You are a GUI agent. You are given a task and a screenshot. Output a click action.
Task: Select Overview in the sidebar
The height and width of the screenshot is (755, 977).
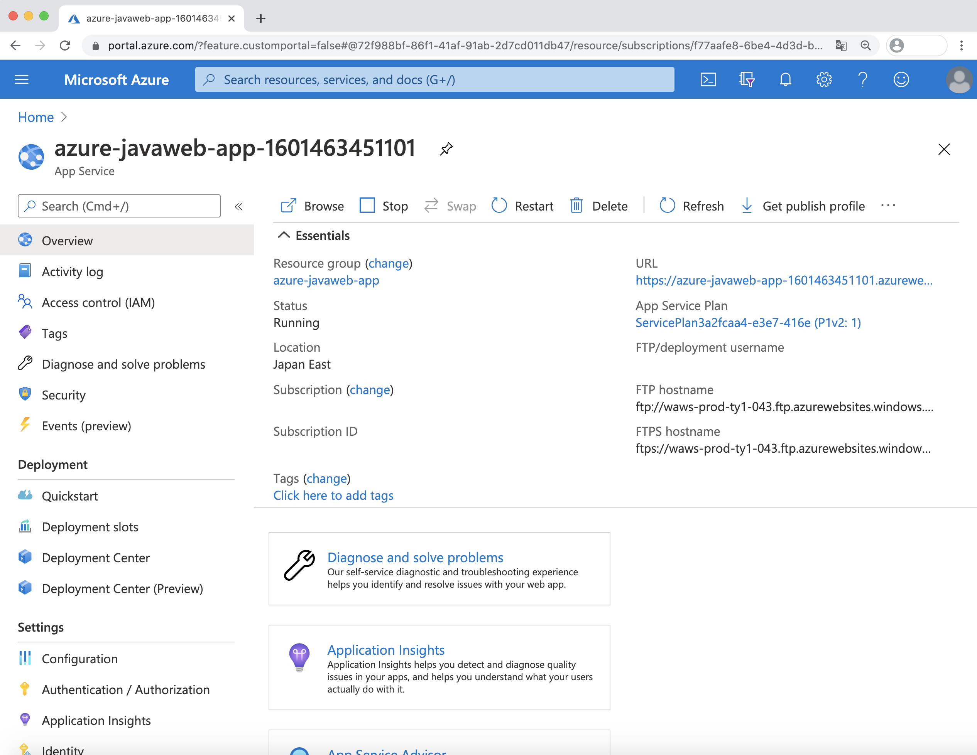click(x=127, y=241)
